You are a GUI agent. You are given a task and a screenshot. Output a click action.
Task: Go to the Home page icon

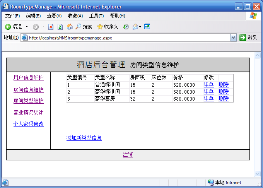(70, 27)
